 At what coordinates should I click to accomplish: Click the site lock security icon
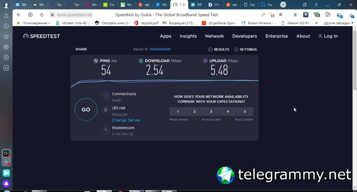click(x=52, y=15)
